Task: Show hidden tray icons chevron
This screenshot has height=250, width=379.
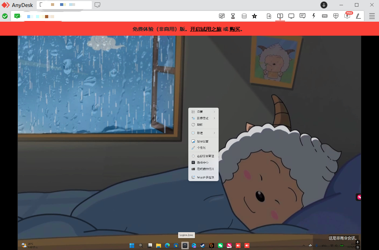Action: (x=304, y=245)
